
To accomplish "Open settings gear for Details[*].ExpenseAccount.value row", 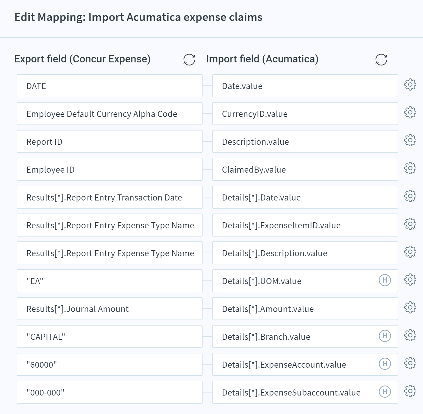I will coord(410,363).
